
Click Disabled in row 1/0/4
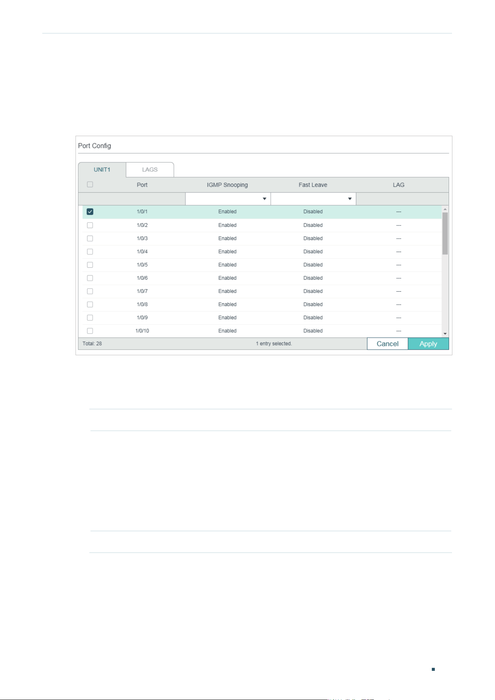313,252
